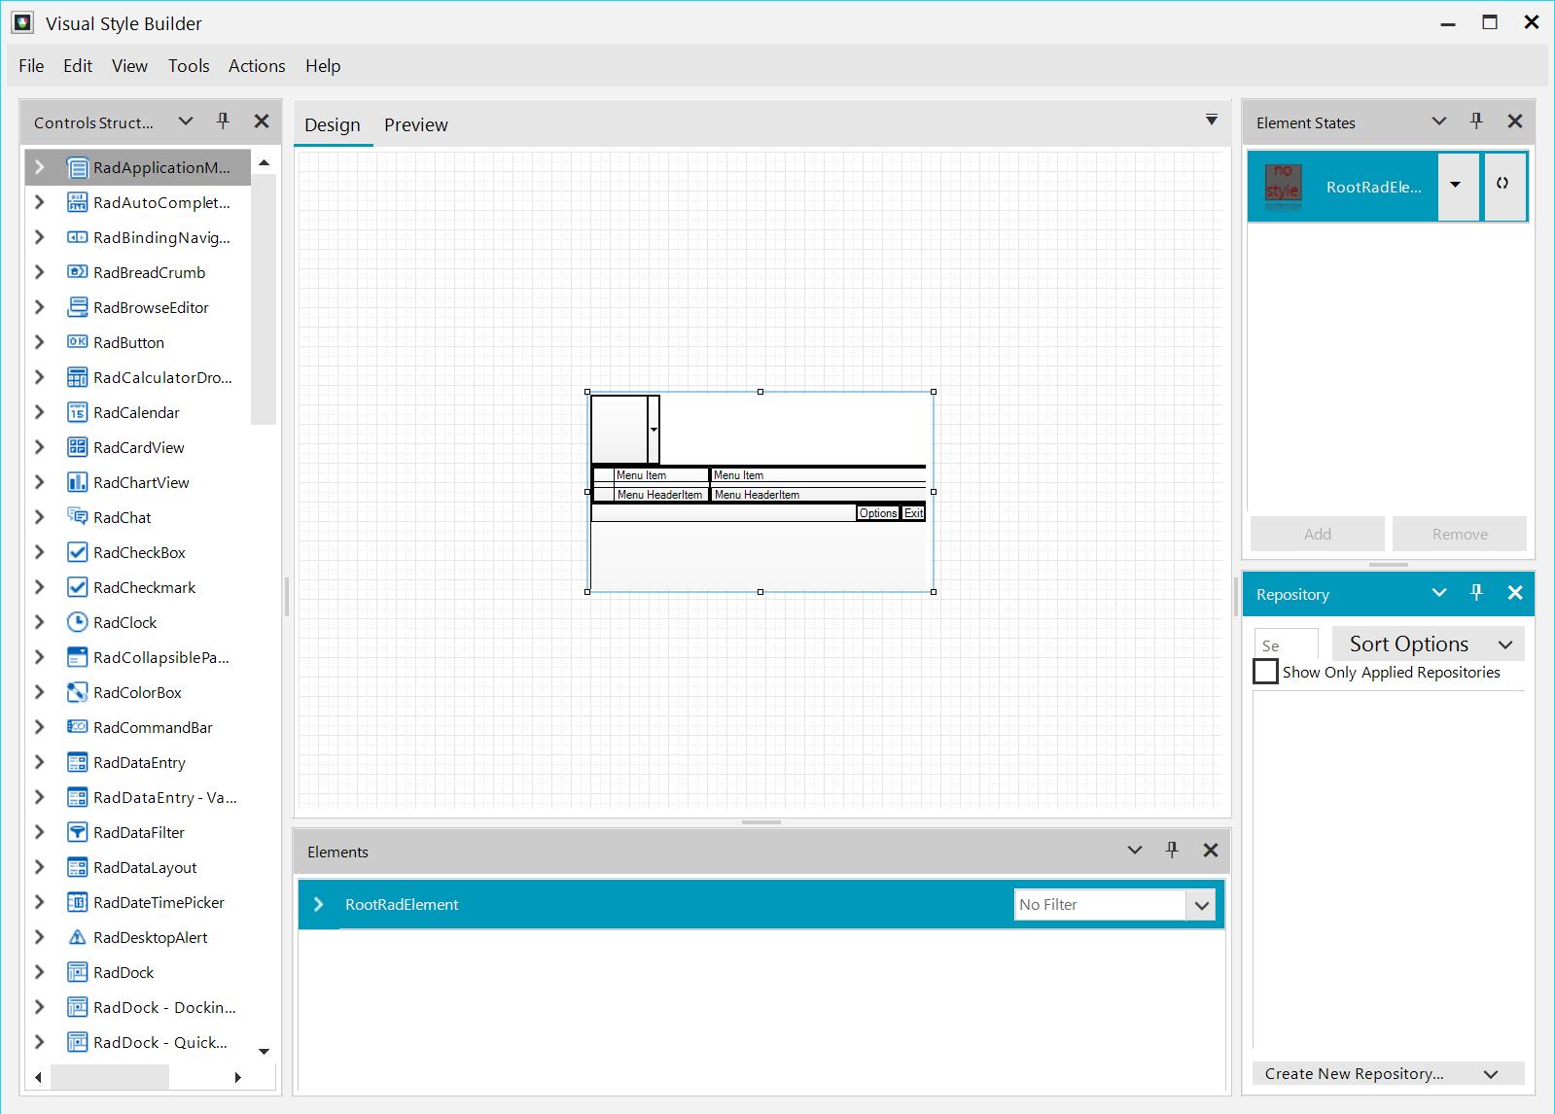1555x1114 pixels.
Task: Click the RadChartView bar chart icon
Action: (77, 482)
